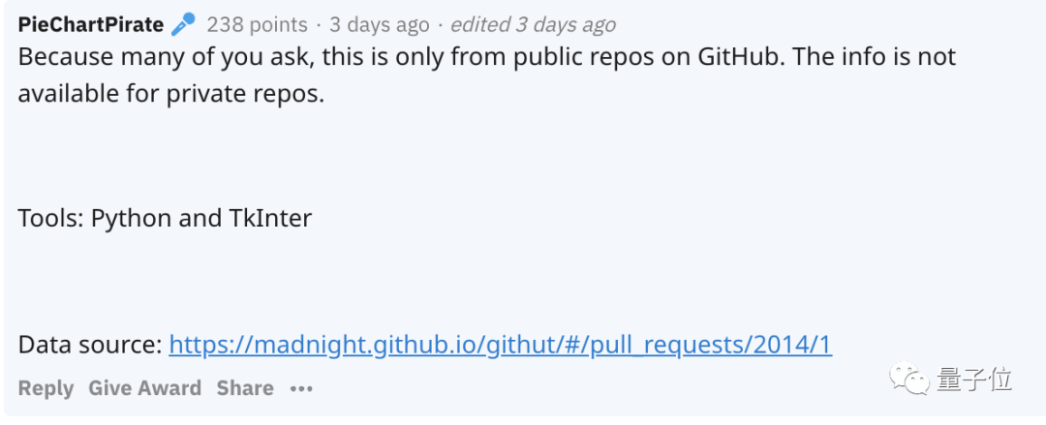This screenshot has height=425, width=1046.
Task: Click the italic "edited 3 days ago" label
Action: point(533,24)
